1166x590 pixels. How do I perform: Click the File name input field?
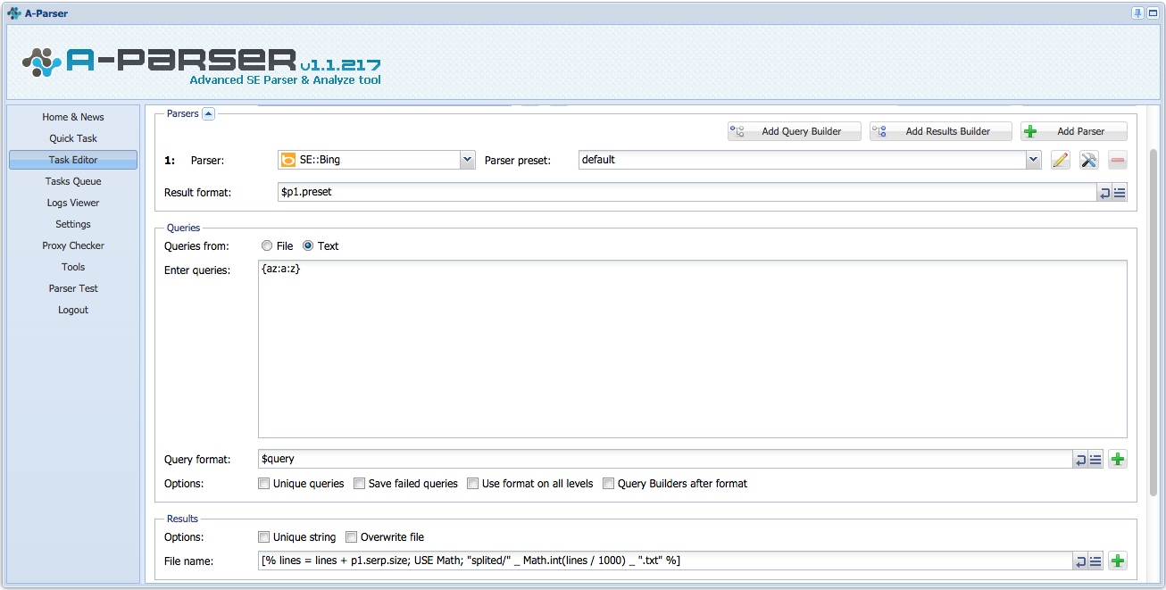coord(665,561)
